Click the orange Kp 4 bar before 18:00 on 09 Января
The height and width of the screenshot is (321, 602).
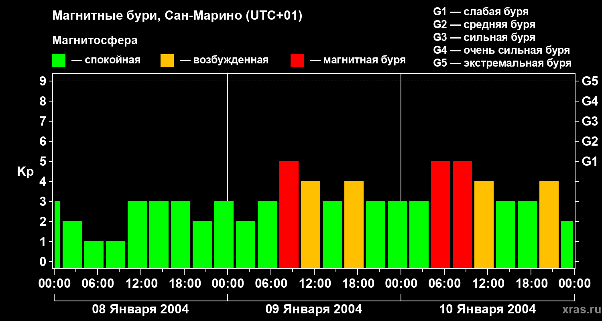coord(354,224)
